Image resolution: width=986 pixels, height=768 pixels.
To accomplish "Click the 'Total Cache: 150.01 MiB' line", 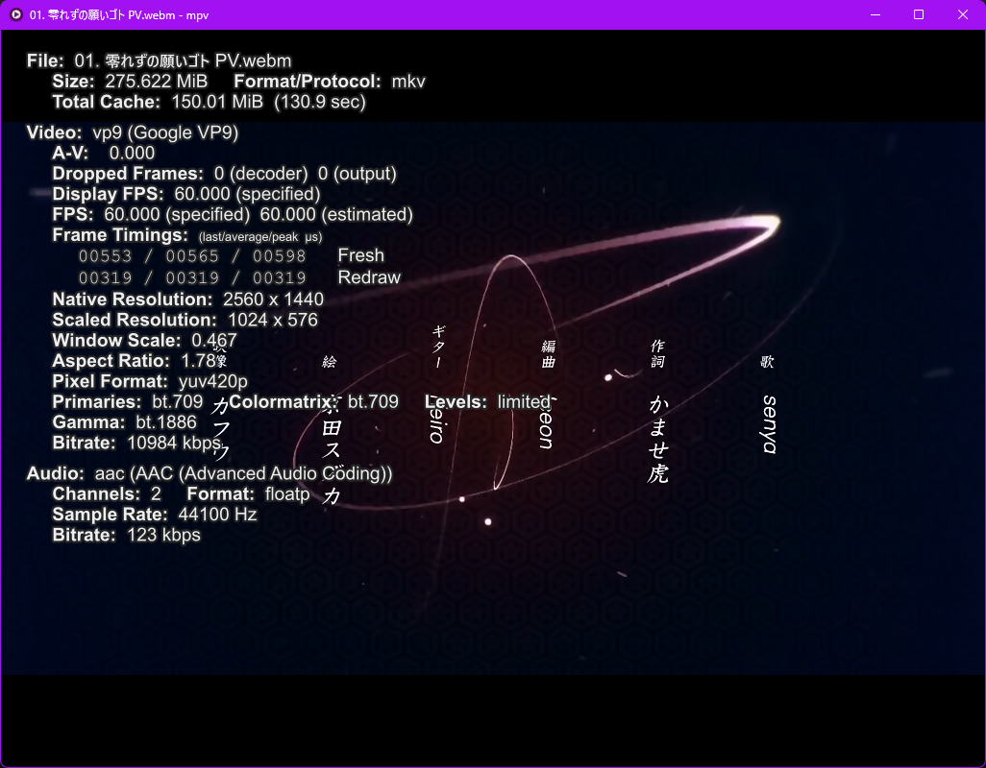I will pyautogui.click(x=209, y=102).
